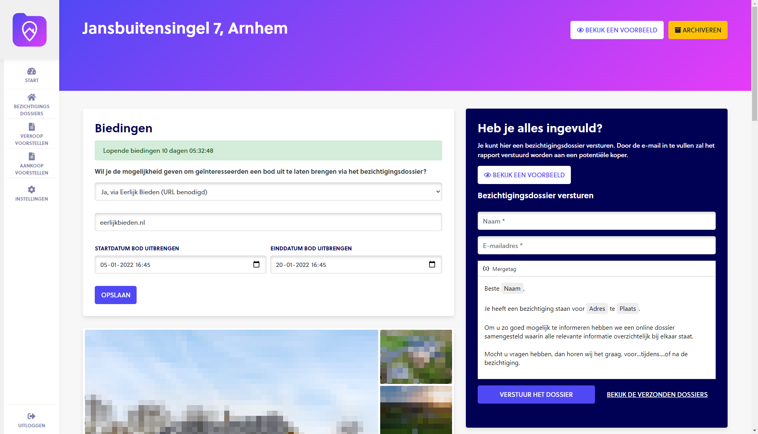Open calendar picker for startdatum field
Screen dimensions: 758x434
click(256, 265)
